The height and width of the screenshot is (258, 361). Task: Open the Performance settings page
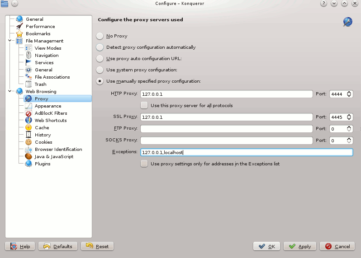click(40, 26)
